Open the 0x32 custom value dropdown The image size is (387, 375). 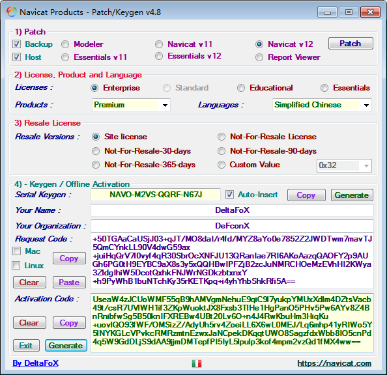[x=344, y=165]
